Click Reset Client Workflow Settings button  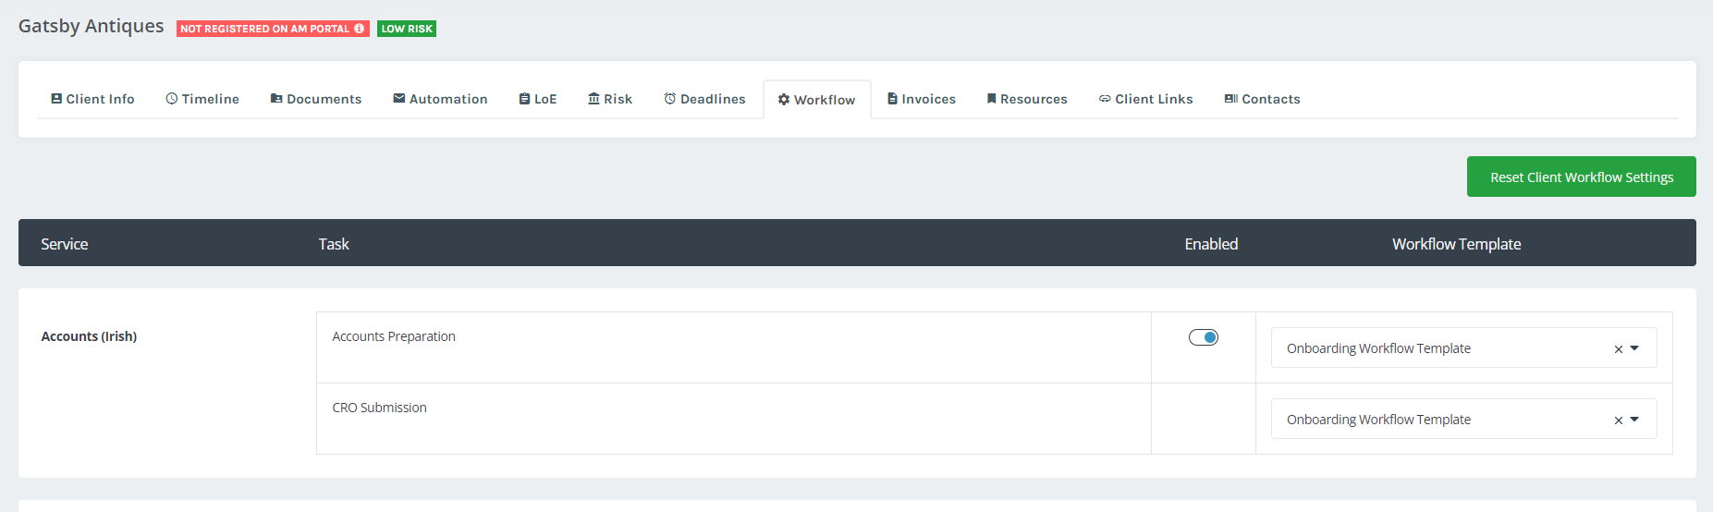(1582, 177)
